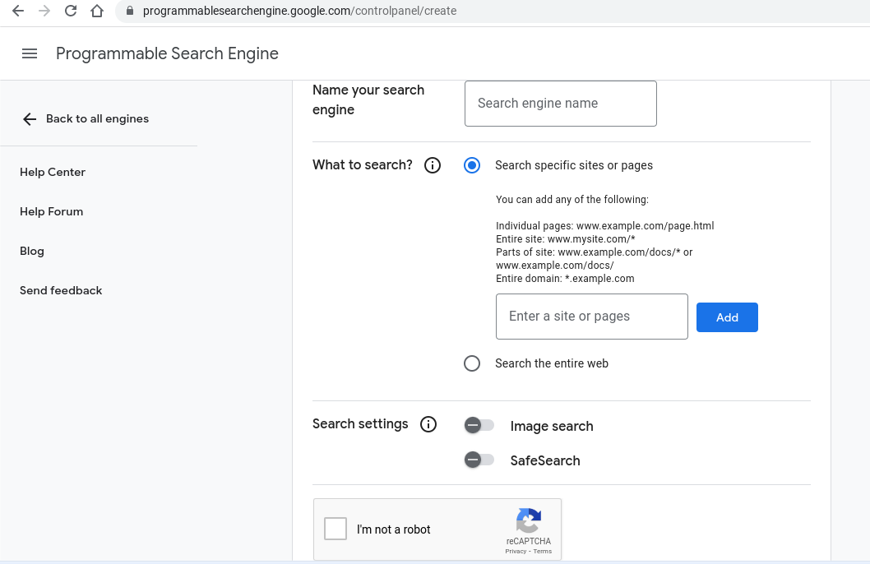Focus the Search engine name field
Viewport: 870px width, 564px height.
tap(560, 104)
